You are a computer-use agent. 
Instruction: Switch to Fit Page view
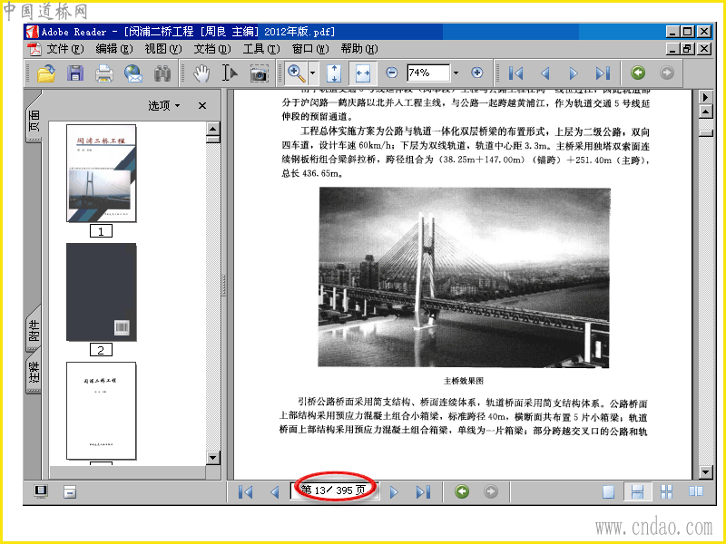334,73
